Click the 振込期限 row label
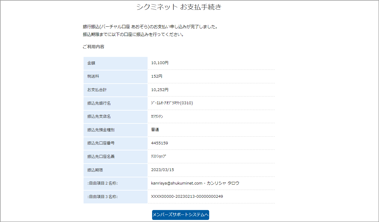The width and height of the screenshot is (379, 222). pyautogui.click(x=95, y=170)
